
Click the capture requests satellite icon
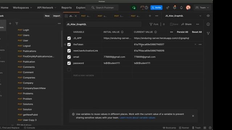(167, 8)
